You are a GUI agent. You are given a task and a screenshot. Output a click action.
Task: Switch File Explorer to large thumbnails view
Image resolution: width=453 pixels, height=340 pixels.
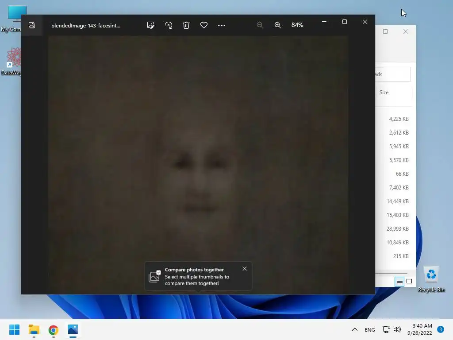pyautogui.click(x=409, y=282)
